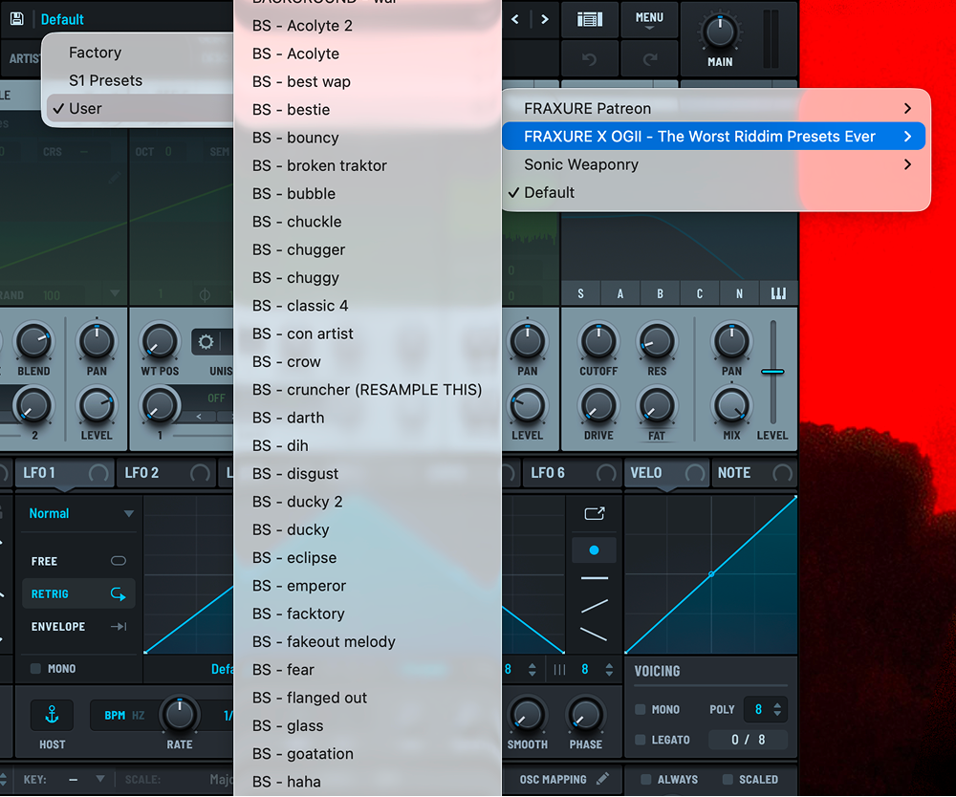The width and height of the screenshot is (956, 797).
Task: Click the B filter routing button
Action: 660,293
